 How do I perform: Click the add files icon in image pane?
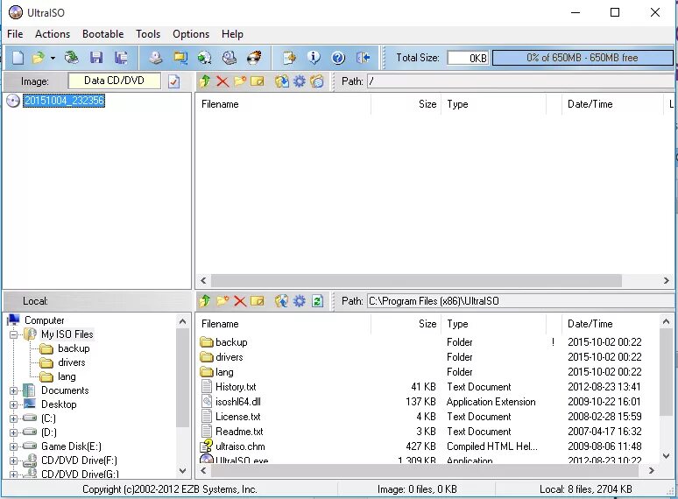[282, 81]
